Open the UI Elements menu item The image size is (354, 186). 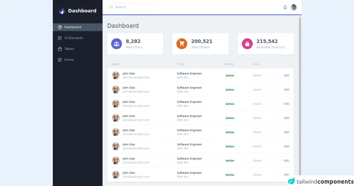pos(74,38)
